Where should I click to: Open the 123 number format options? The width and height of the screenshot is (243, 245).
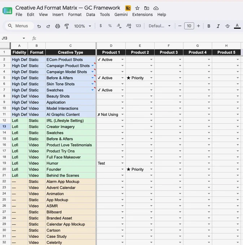(138, 26)
